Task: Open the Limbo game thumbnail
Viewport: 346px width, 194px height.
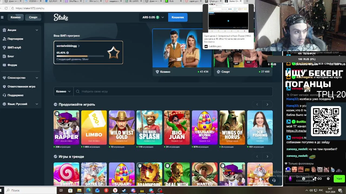Action: [x=94, y=127]
